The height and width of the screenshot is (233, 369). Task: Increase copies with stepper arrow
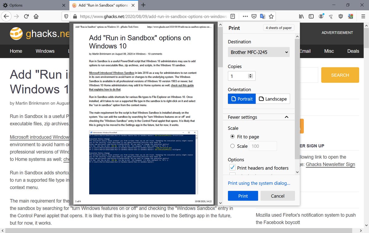click(250, 74)
